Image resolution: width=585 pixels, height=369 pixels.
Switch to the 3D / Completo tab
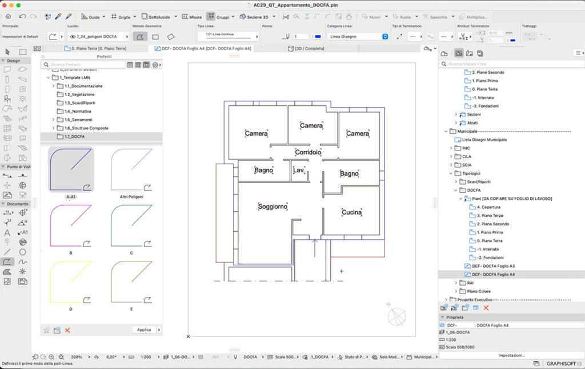[x=306, y=49]
